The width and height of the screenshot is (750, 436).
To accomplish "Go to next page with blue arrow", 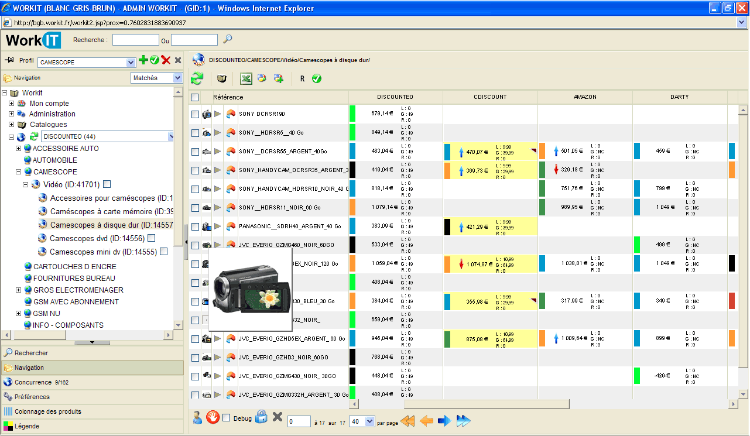I will tap(444, 421).
